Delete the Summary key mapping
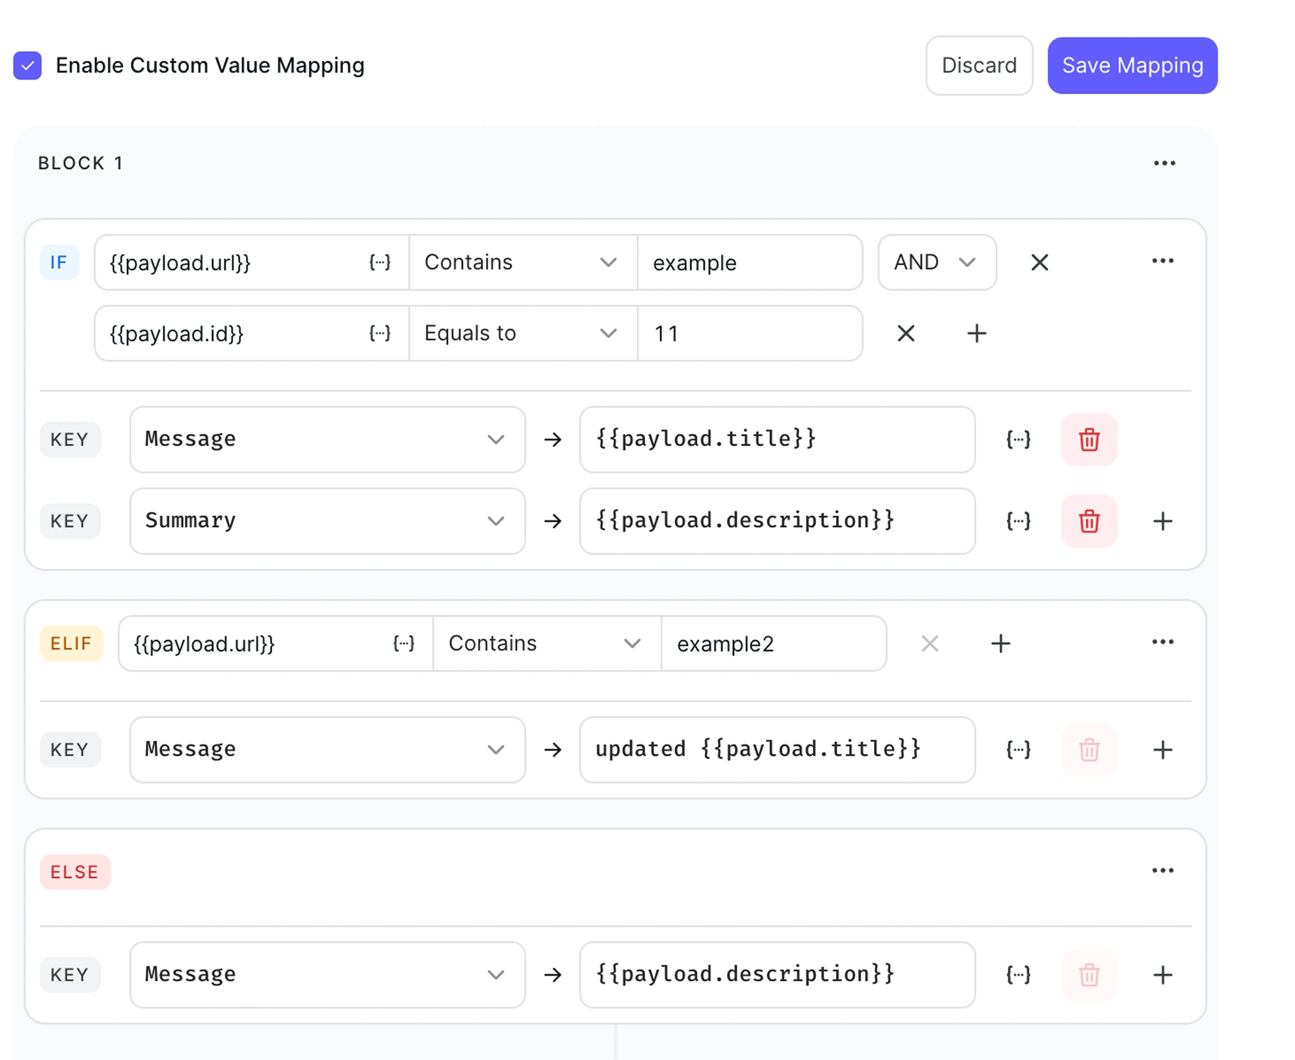The height and width of the screenshot is (1060, 1295). 1089,521
